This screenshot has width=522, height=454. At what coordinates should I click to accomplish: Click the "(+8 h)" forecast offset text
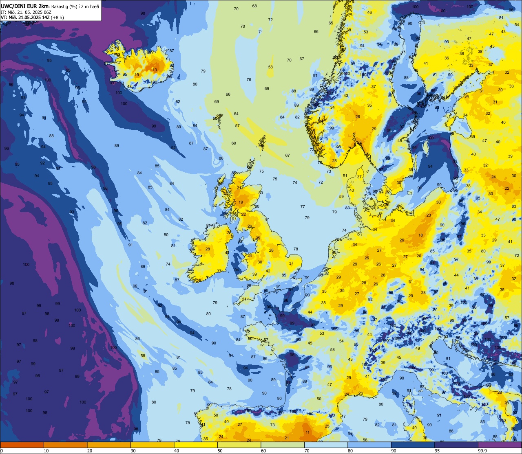click(57, 18)
